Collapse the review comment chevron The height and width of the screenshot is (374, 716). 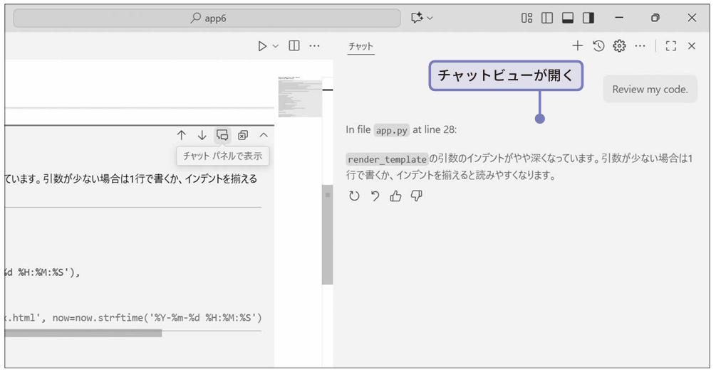click(264, 135)
